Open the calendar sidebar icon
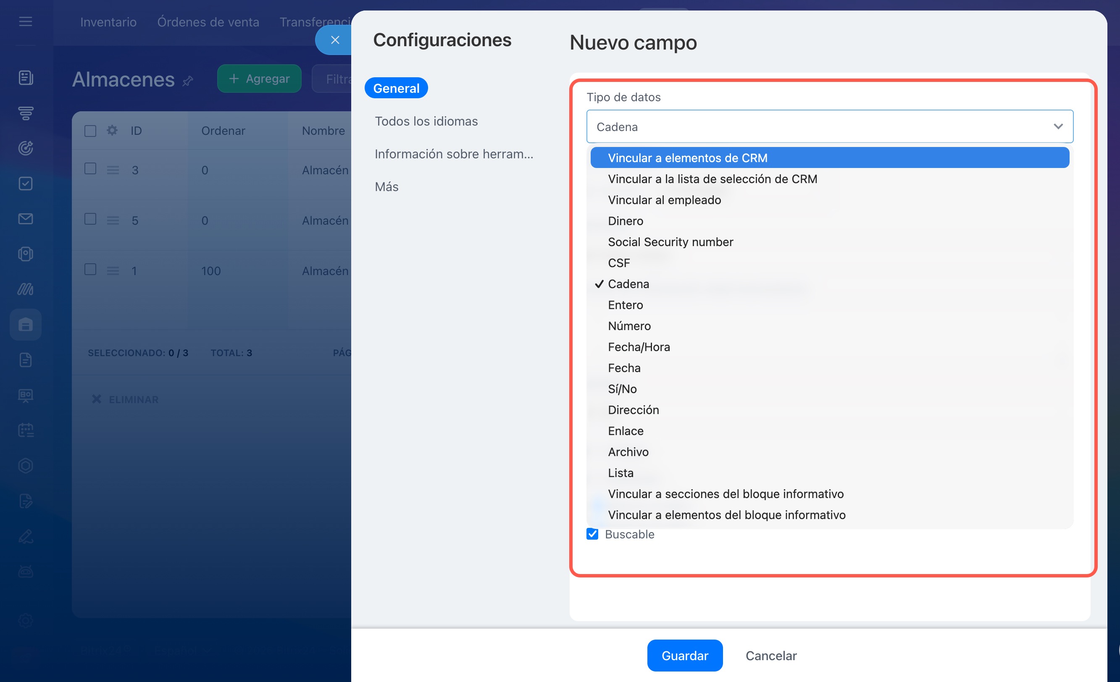Screen dimensions: 1120x682 pyautogui.click(x=26, y=430)
